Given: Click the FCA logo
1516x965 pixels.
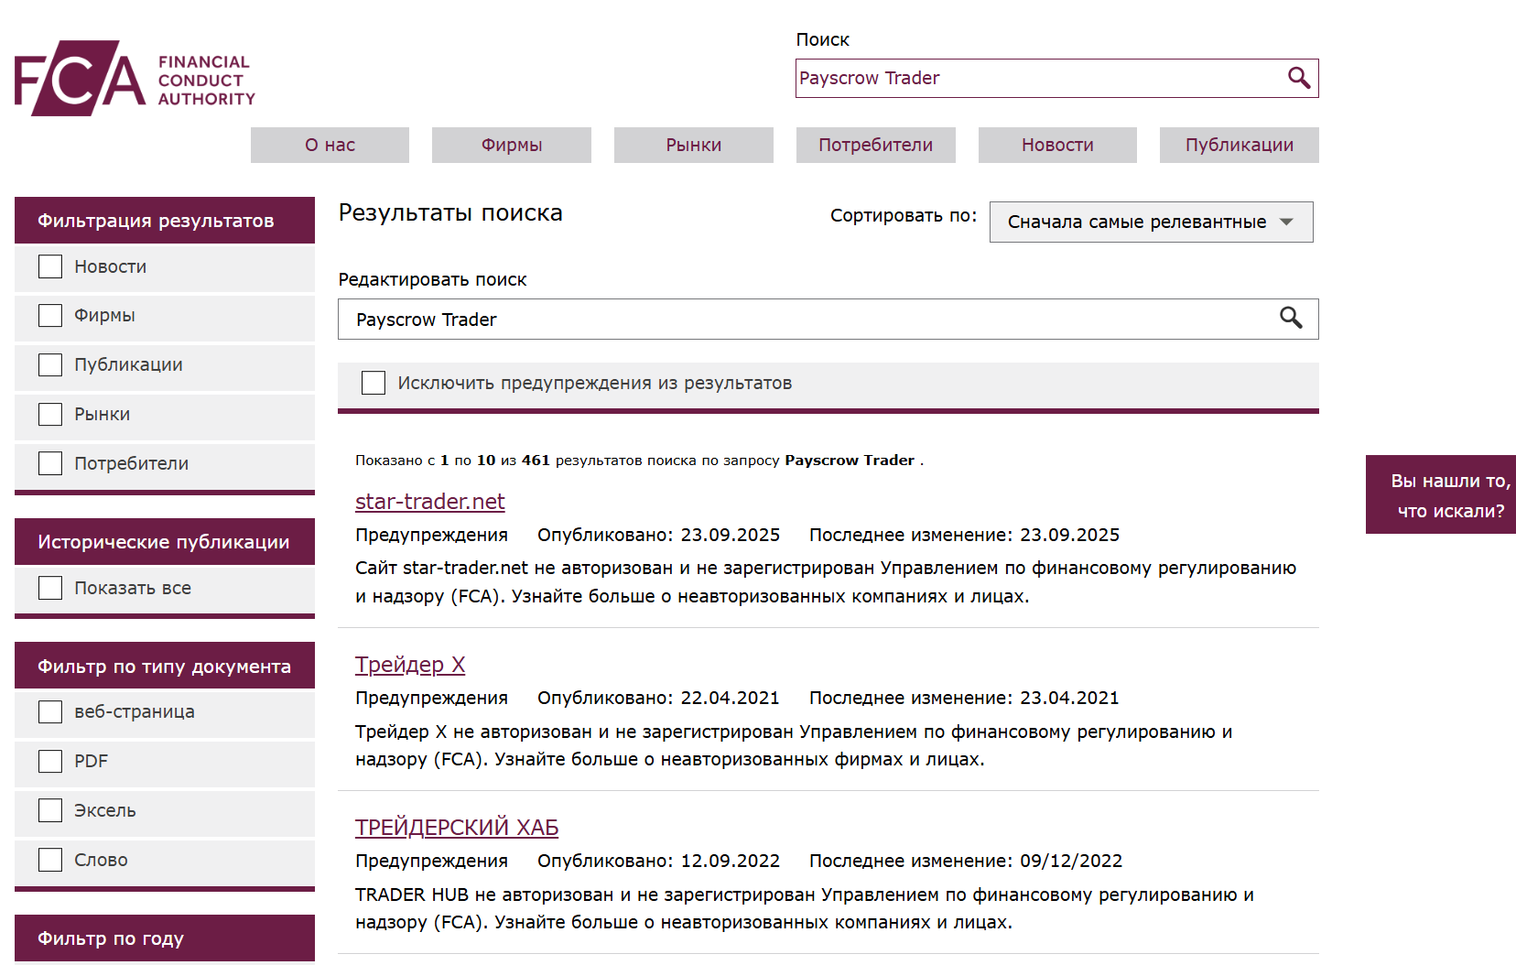Looking at the screenshot, I should [135, 79].
